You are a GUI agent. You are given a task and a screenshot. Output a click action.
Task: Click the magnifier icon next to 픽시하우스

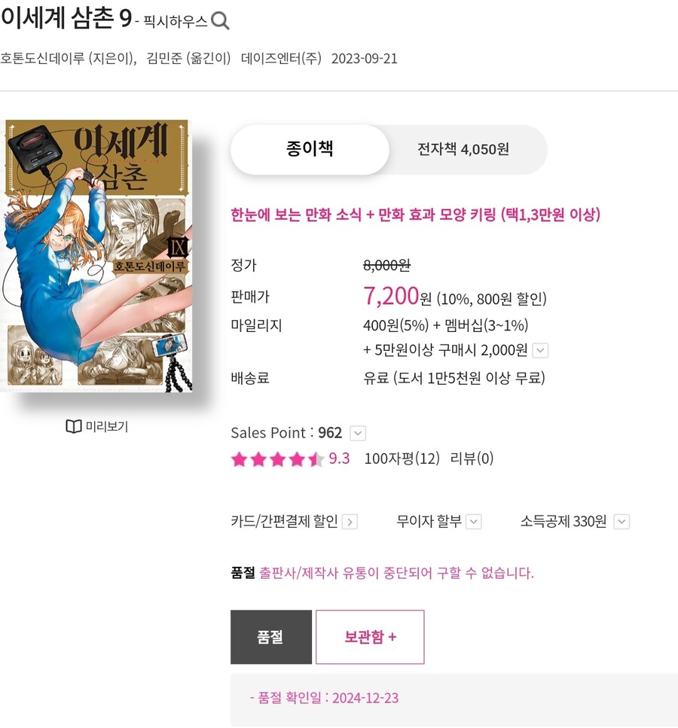tap(220, 21)
